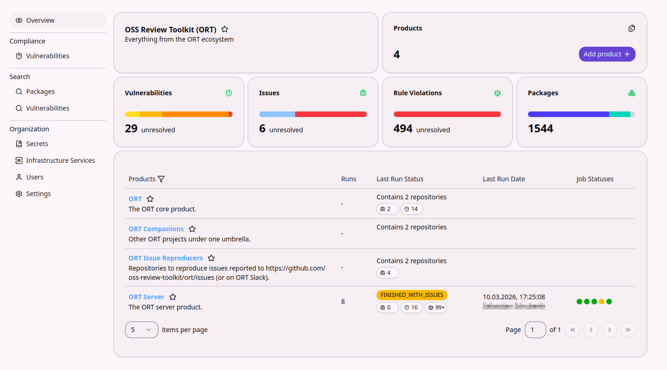Open the ORT Issue Reproducers link

pyautogui.click(x=166, y=258)
